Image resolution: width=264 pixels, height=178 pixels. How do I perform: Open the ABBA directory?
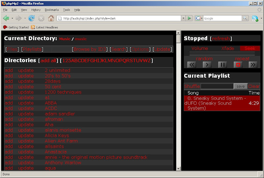point(51,103)
